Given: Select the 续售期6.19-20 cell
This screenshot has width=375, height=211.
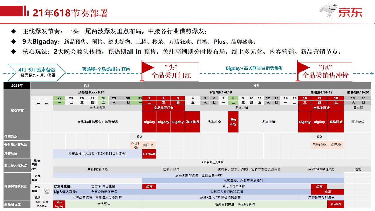Looking at the screenshot, I should (358, 92).
